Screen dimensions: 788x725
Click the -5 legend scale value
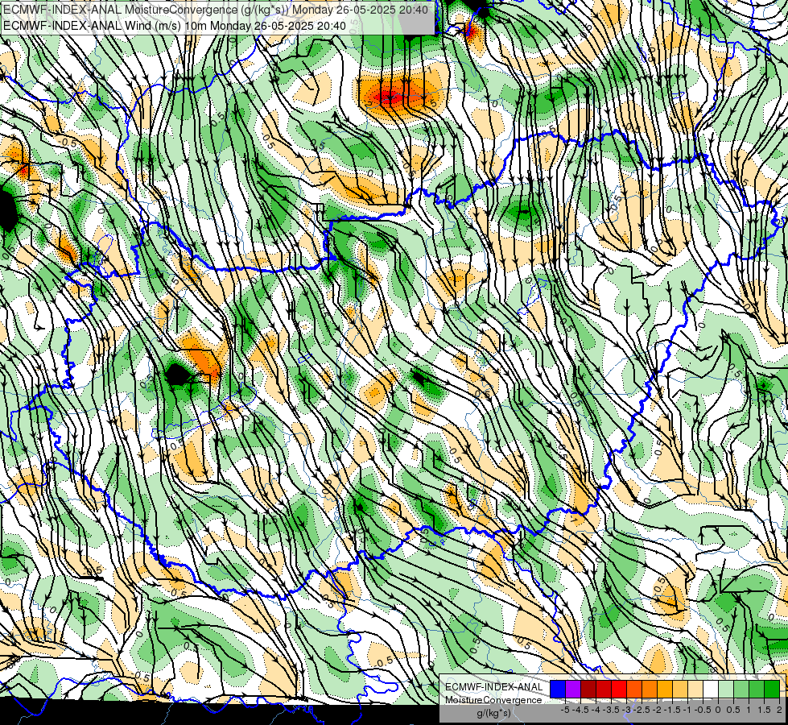565,710
